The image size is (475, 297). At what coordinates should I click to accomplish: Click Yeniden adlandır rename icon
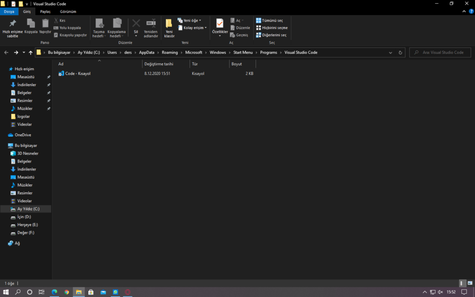pyautogui.click(x=151, y=28)
